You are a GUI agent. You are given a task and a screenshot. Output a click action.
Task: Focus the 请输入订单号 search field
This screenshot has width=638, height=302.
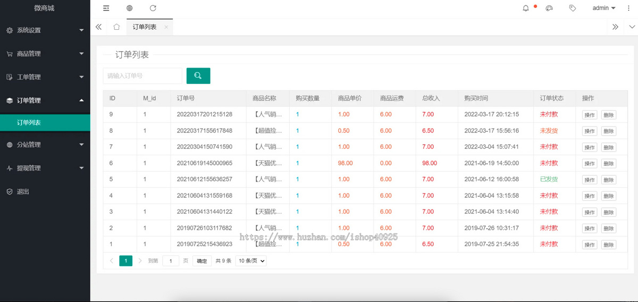pyautogui.click(x=142, y=75)
